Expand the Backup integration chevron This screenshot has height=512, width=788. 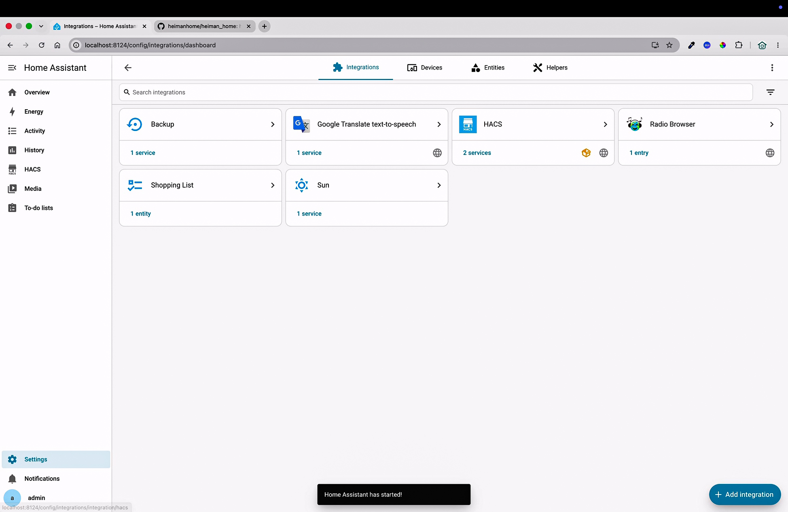[273, 125]
